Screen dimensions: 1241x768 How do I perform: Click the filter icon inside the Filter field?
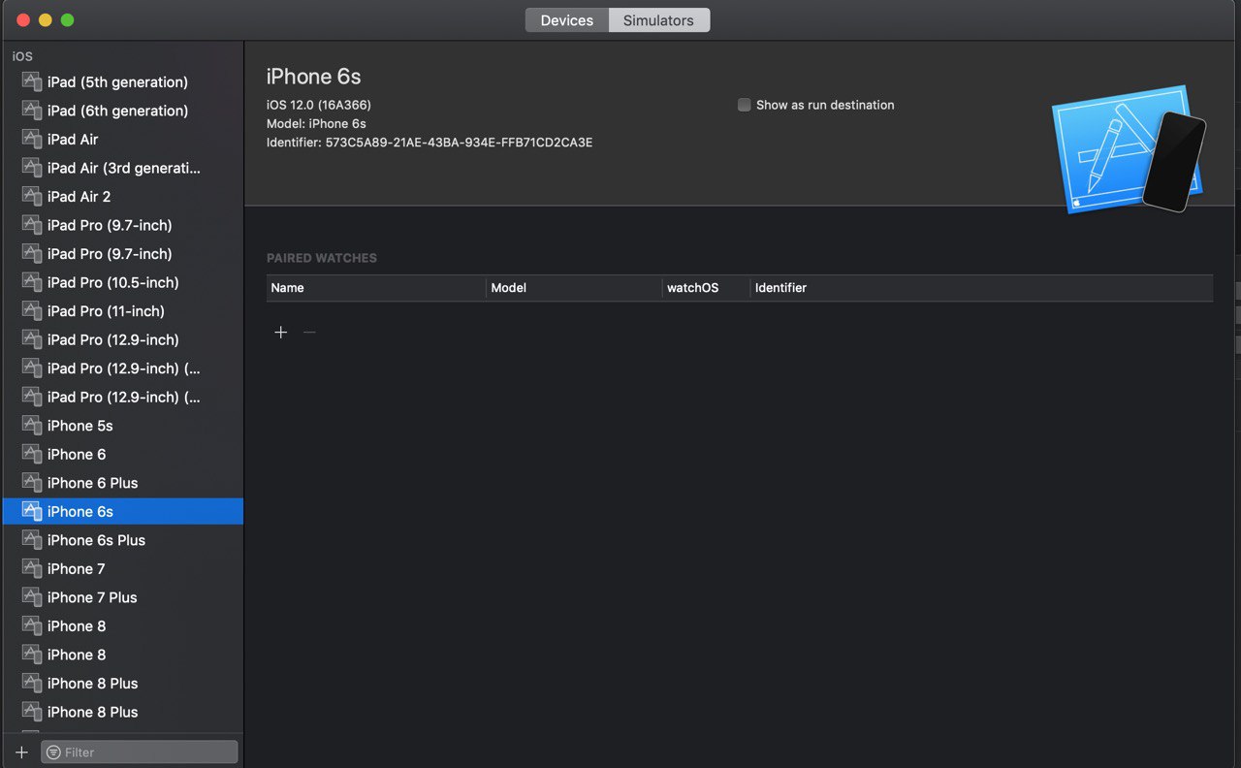[53, 752]
